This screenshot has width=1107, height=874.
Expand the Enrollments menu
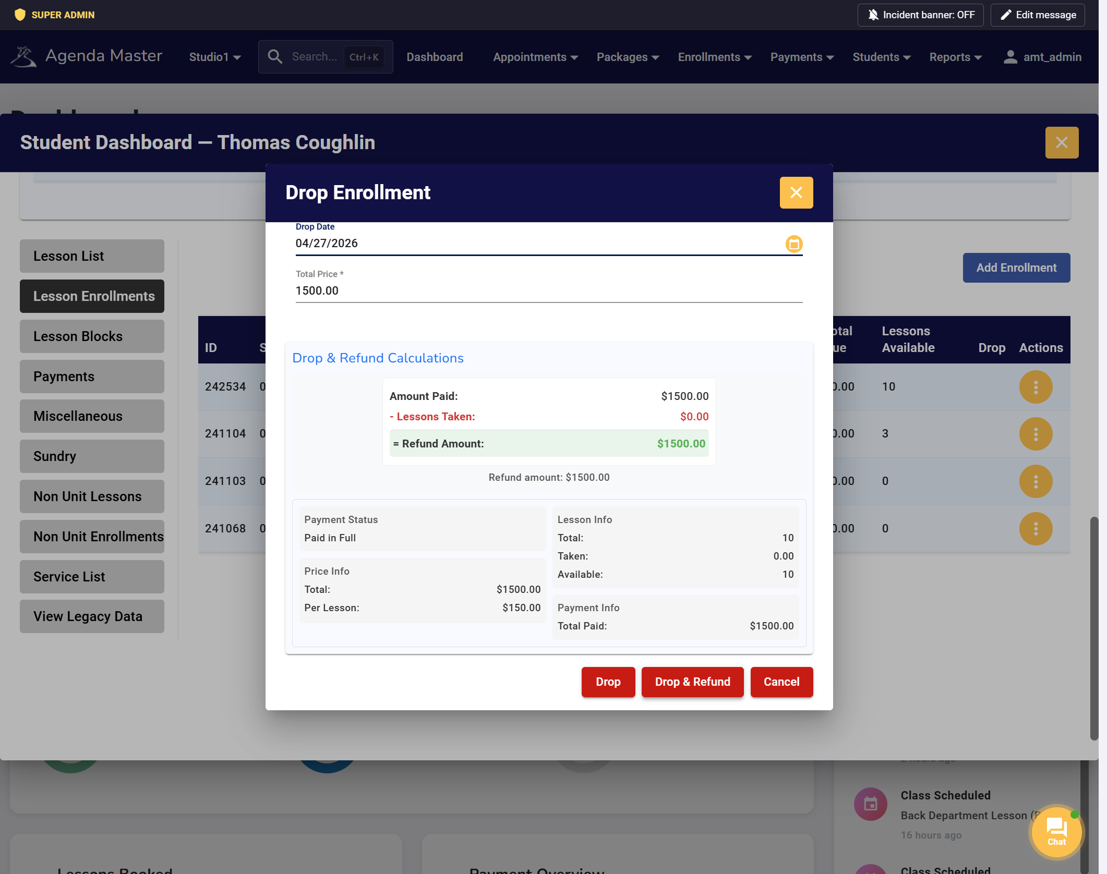[715, 57]
